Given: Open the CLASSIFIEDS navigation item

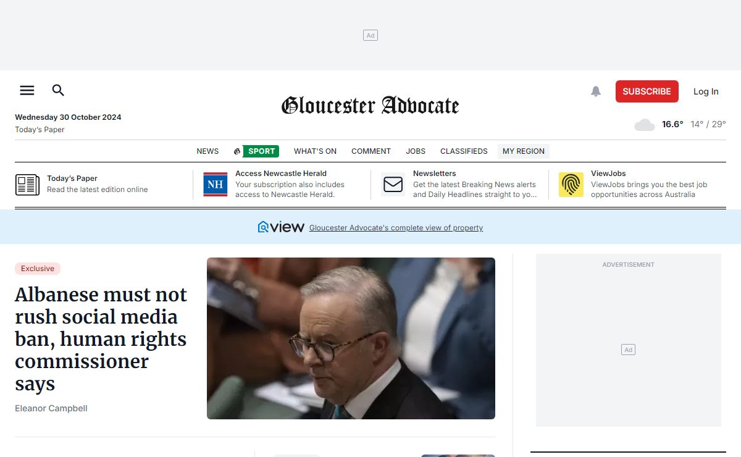Looking at the screenshot, I should 464,151.
